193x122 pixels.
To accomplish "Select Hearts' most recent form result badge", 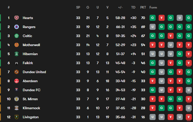I will click(x=189, y=18).
